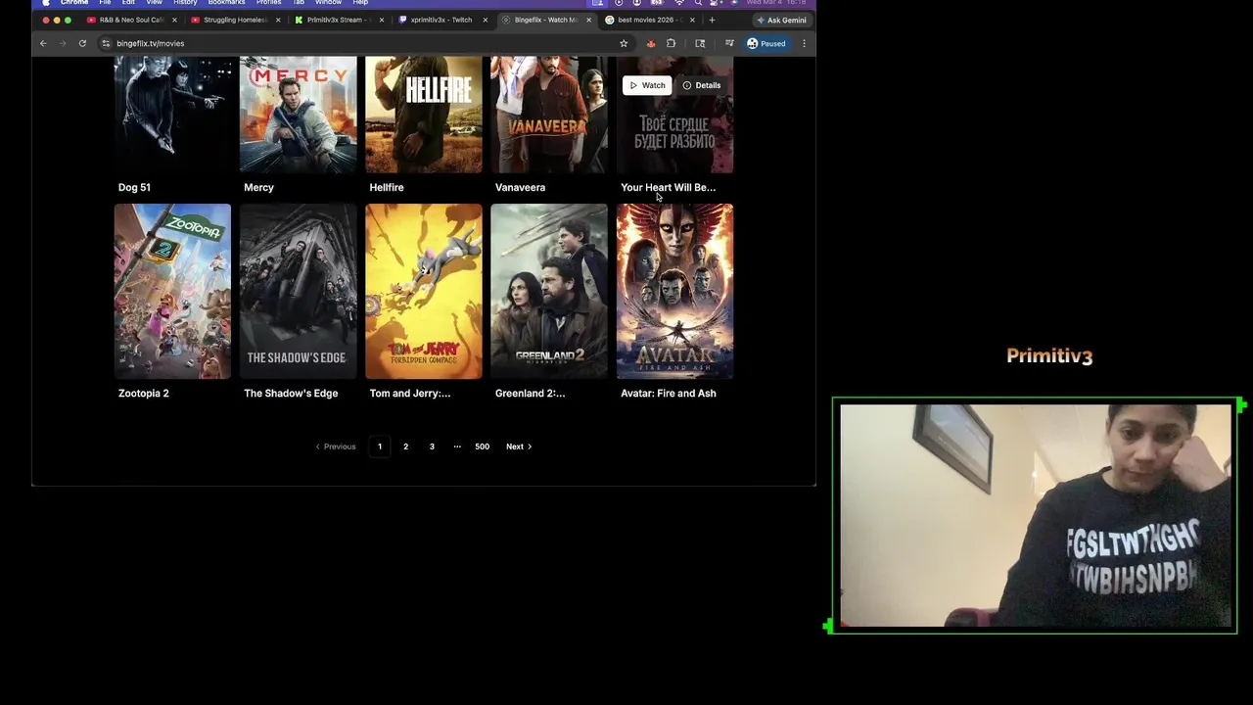Switch to the xprimitiv3x - Twitch tab

442,20
